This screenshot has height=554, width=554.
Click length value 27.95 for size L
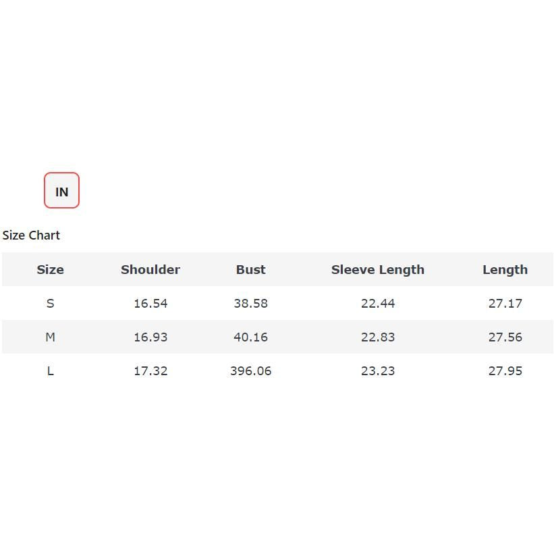[505, 371]
